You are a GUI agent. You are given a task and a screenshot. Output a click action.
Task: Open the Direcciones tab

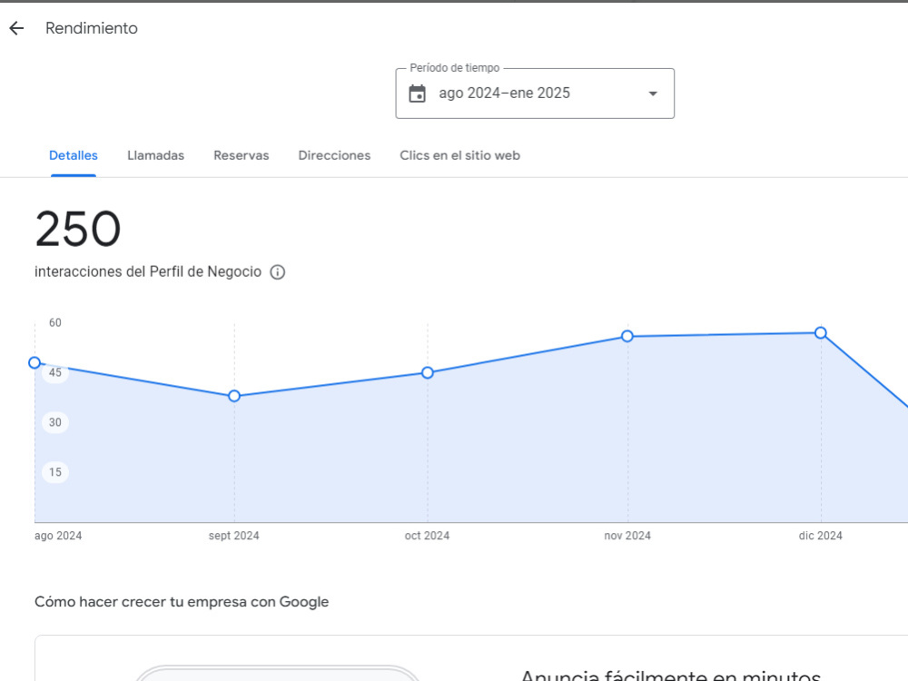coord(334,155)
